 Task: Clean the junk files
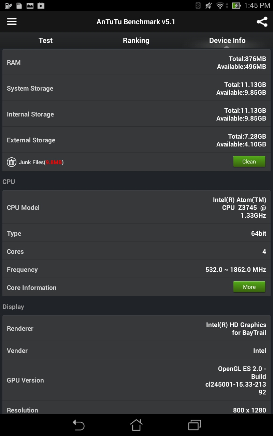point(249,162)
